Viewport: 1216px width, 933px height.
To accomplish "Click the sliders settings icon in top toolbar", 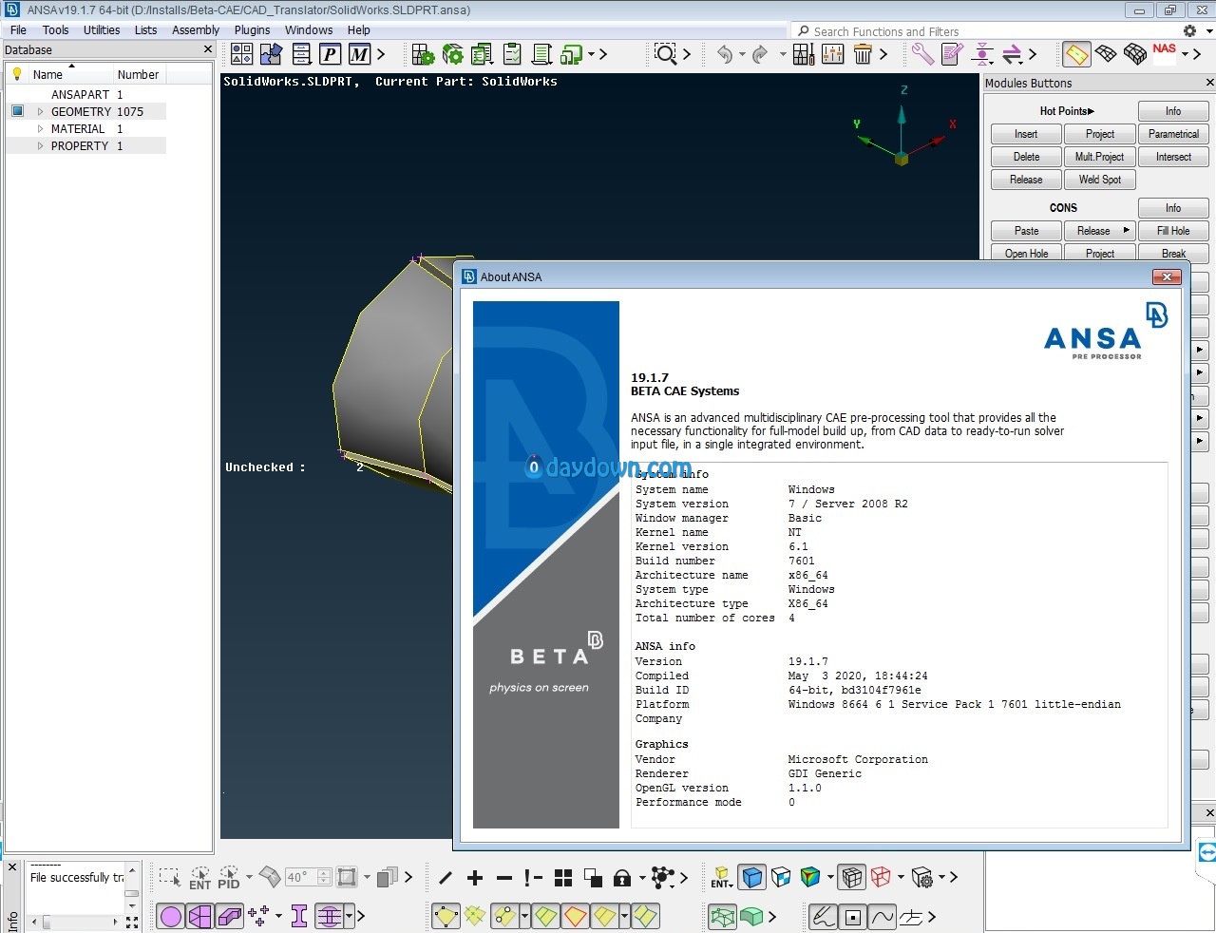I will (833, 54).
